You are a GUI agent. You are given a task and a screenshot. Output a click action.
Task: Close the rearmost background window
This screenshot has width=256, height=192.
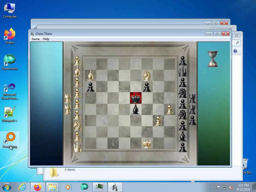click(224, 23)
